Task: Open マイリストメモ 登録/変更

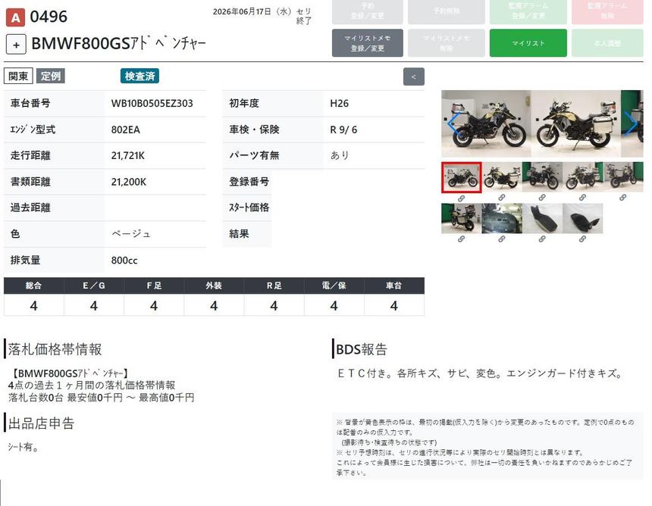Action: tap(368, 42)
